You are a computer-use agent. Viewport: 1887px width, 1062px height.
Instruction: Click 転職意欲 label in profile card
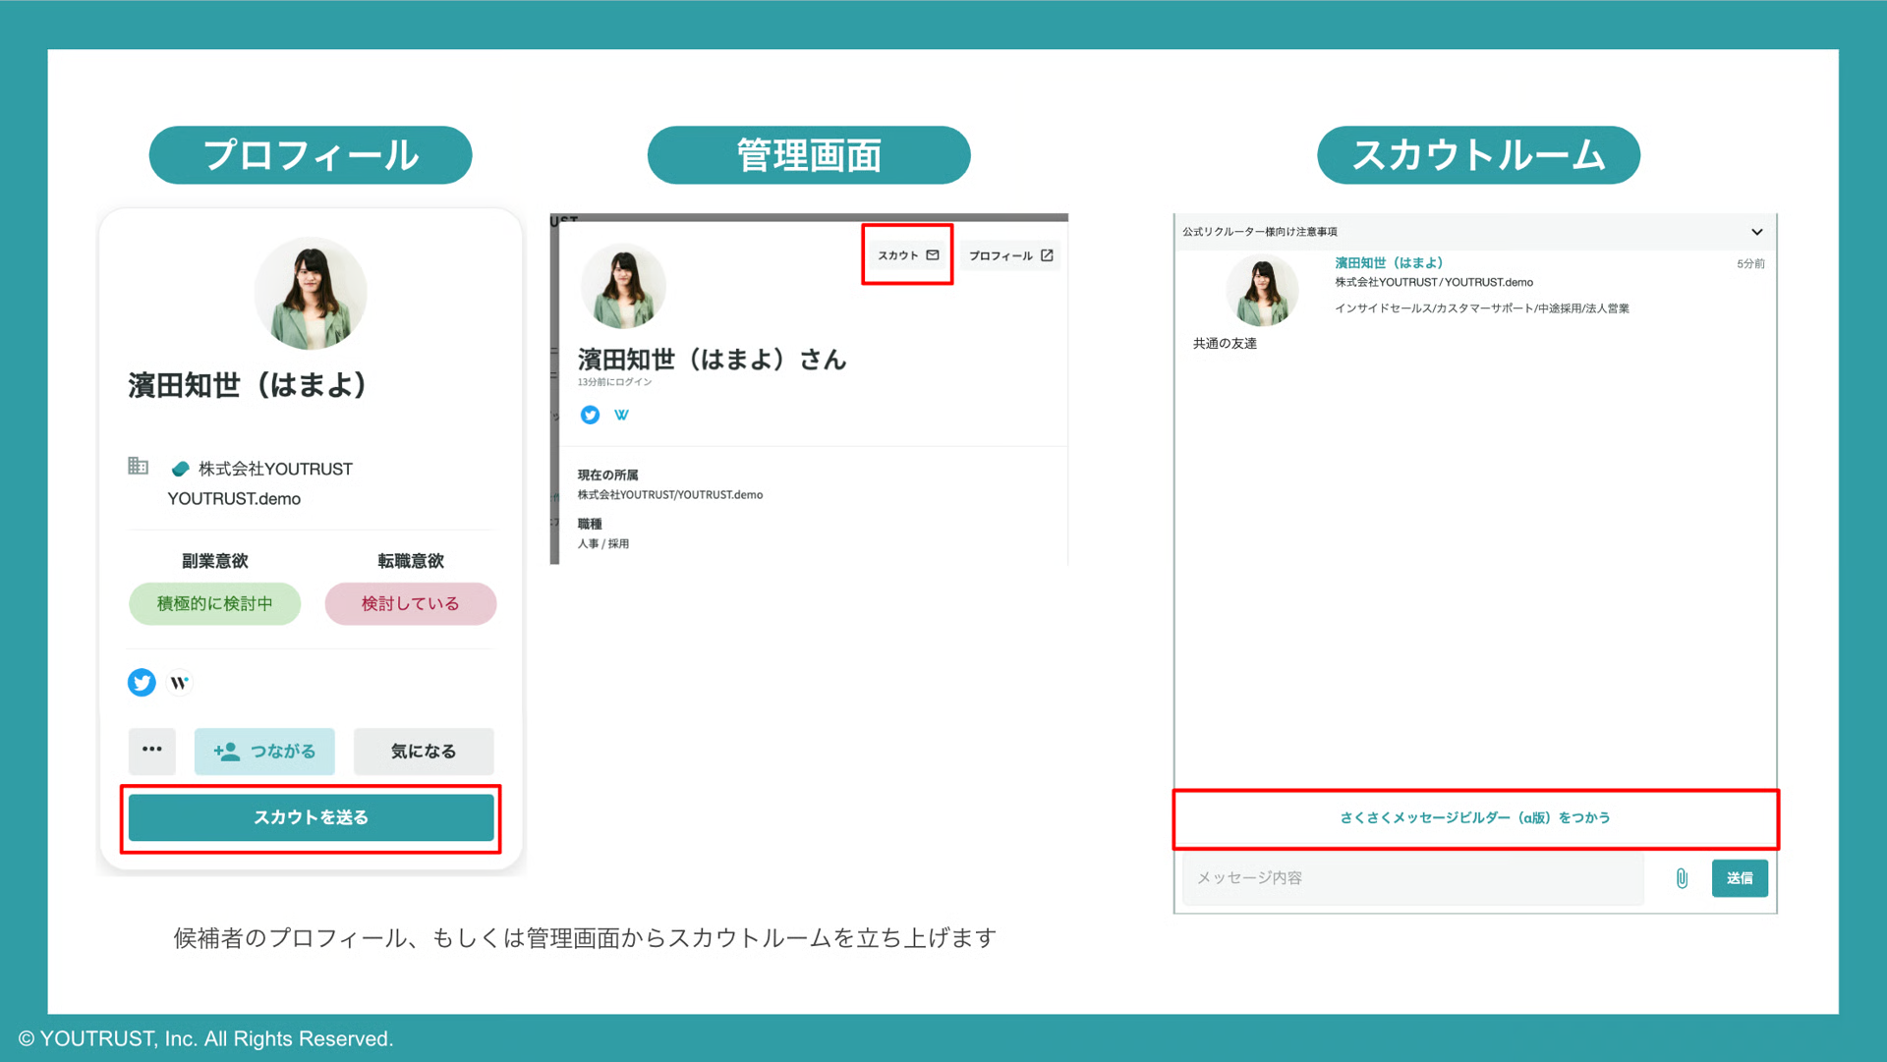pyautogui.click(x=411, y=560)
